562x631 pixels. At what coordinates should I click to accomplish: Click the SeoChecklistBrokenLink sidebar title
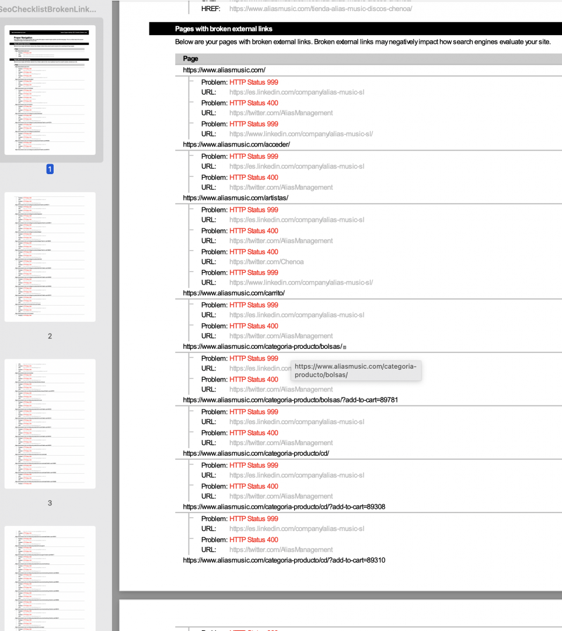tap(48, 9)
